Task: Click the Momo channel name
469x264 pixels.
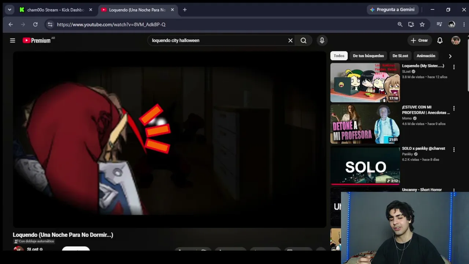Action: (407, 118)
